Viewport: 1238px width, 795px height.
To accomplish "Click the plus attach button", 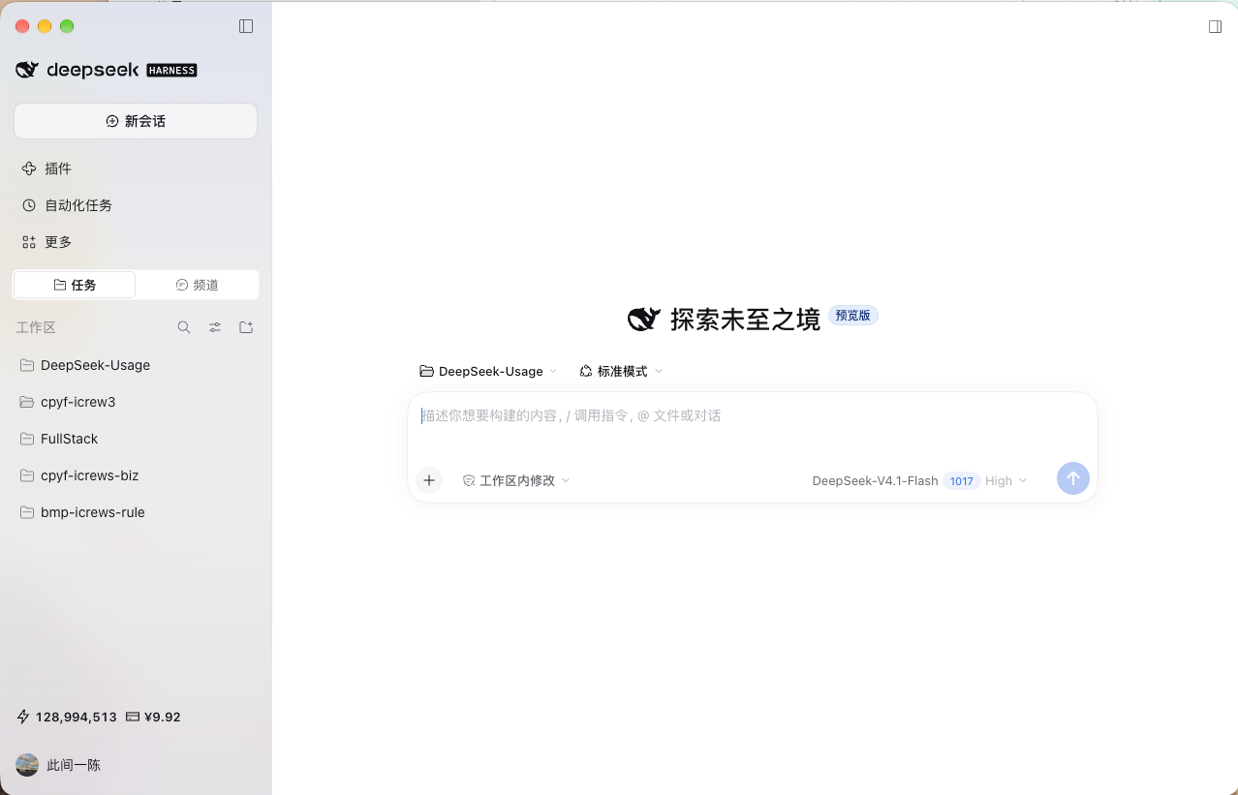I will [429, 480].
